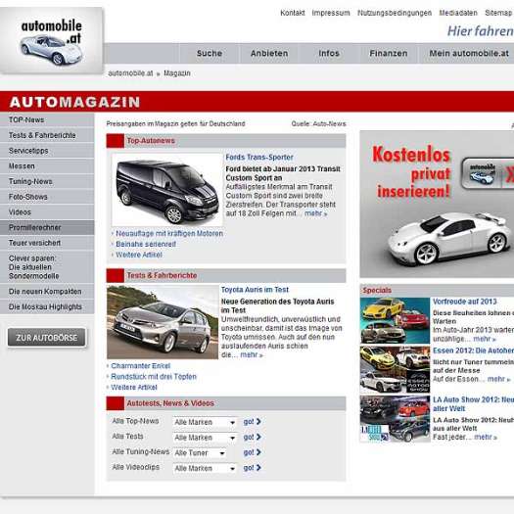Select Teuer versichert in the sidebar
The image size is (514, 514).
pyautogui.click(x=47, y=243)
